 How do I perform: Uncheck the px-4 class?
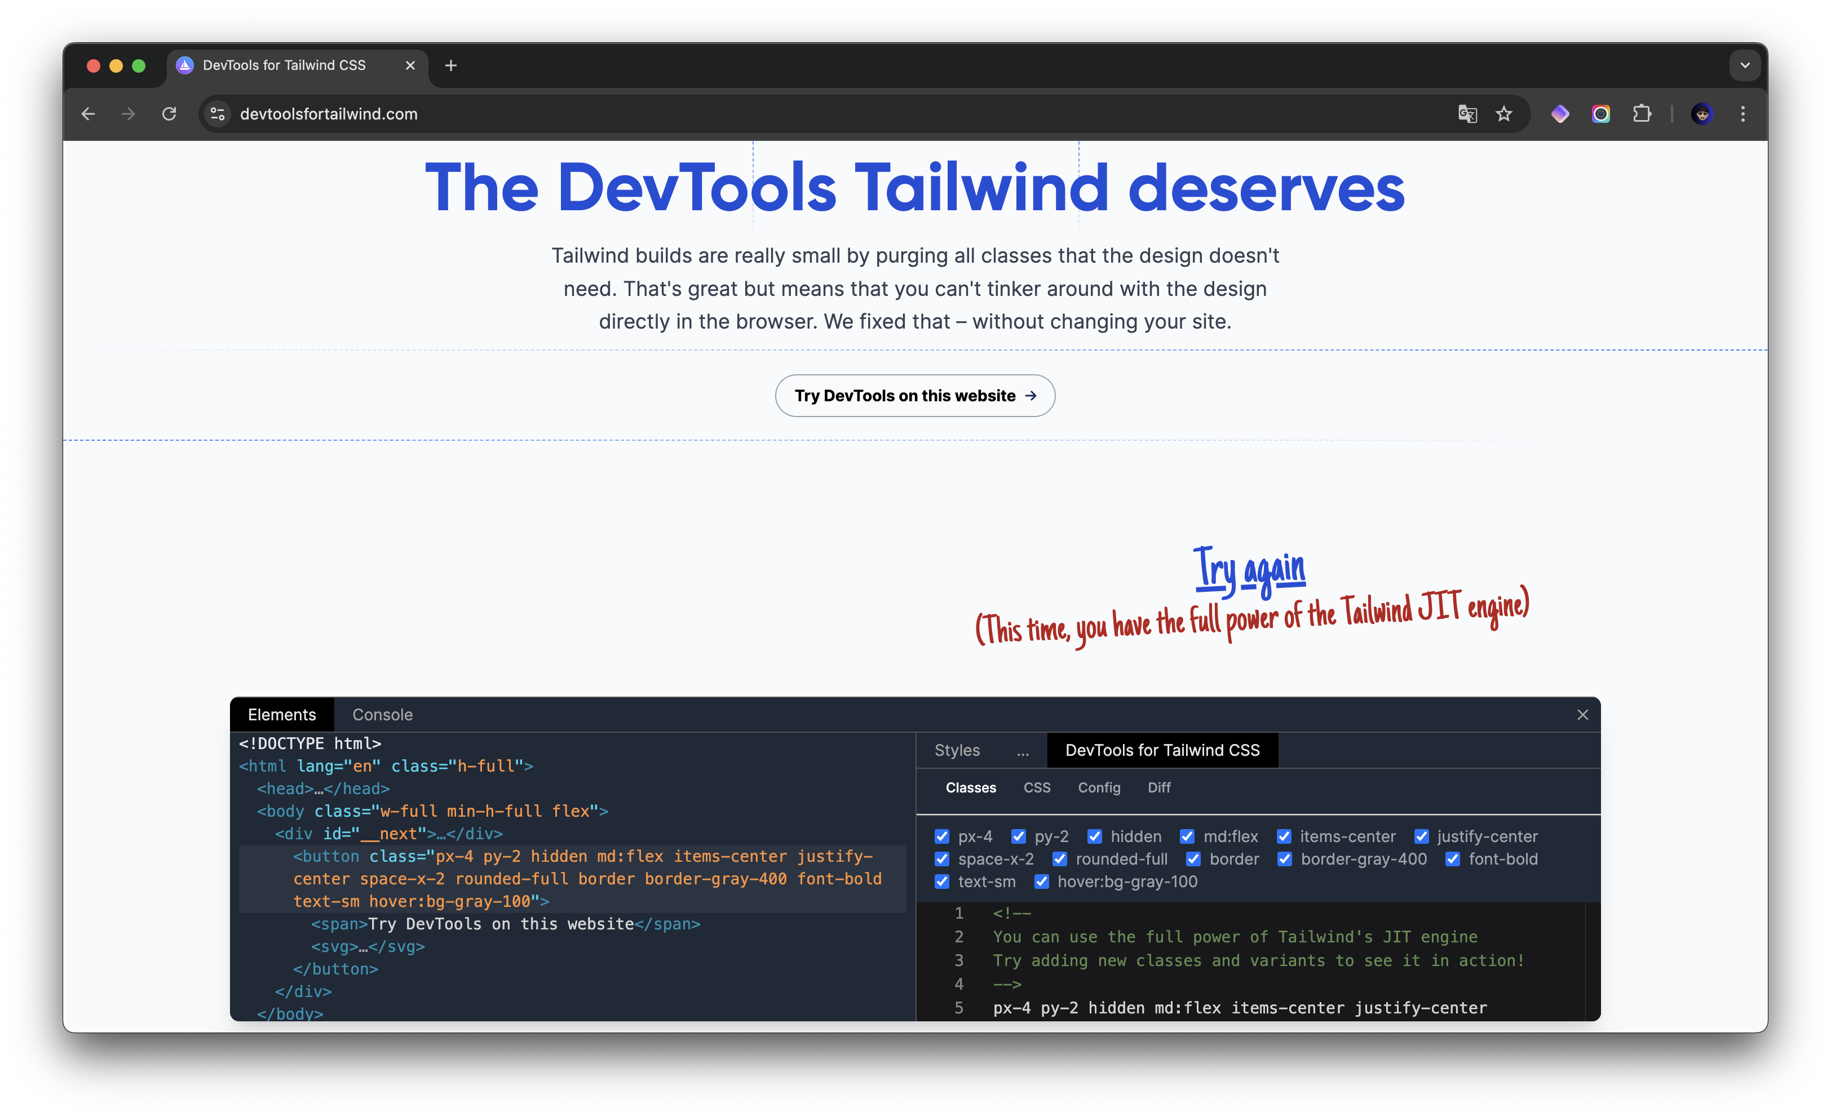pyautogui.click(x=941, y=836)
